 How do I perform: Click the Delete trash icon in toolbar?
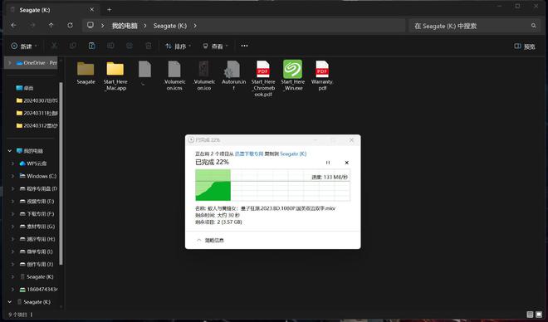point(148,46)
